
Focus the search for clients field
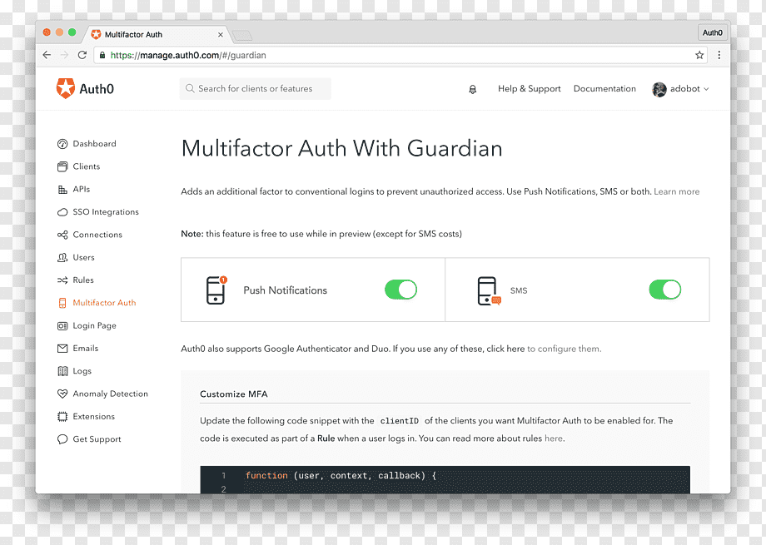tap(255, 89)
